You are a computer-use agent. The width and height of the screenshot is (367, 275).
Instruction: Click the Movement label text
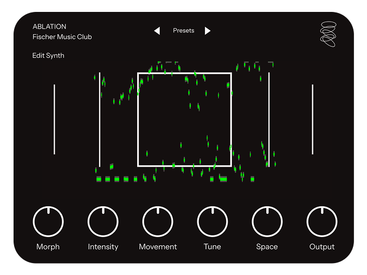tap(158, 247)
